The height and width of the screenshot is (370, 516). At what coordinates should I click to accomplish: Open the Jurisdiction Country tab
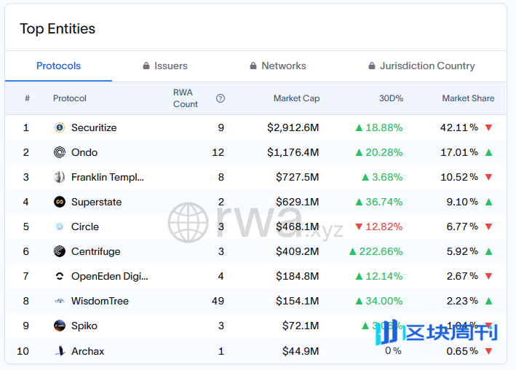coord(421,66)
